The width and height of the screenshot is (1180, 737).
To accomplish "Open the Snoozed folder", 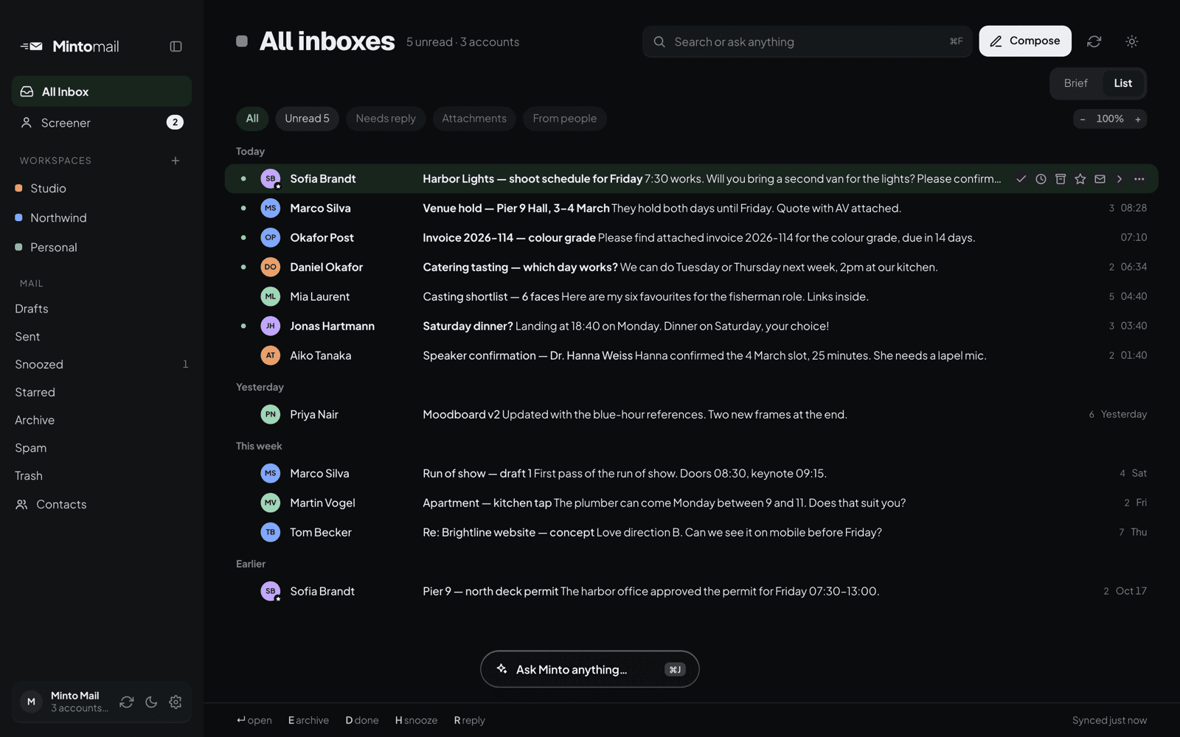I will pos(101,365).
